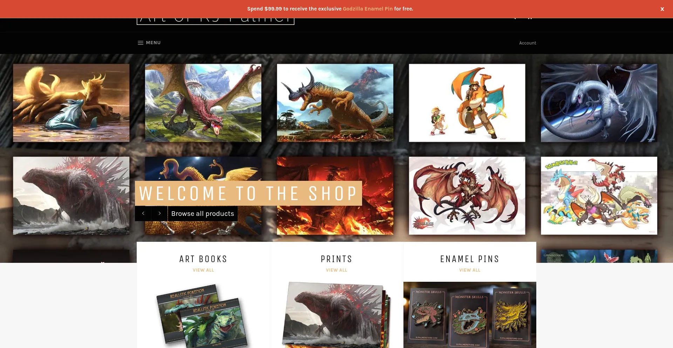Screen dimensions: 673x348
Task: Advance slideshow with the right arrow
Action: (x=159, y=213)
